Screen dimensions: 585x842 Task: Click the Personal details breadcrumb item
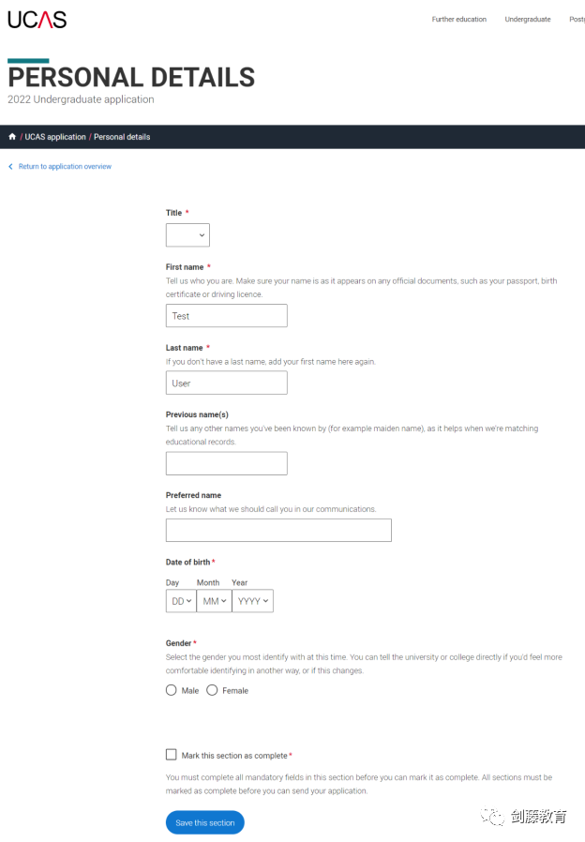pyautogui.click(x=122, y=137)
